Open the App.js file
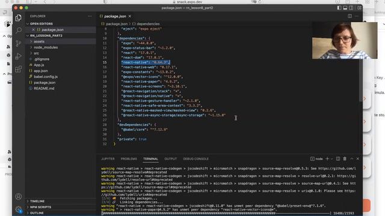This screenshot has width=385, height=216. (x=38, y=65)
